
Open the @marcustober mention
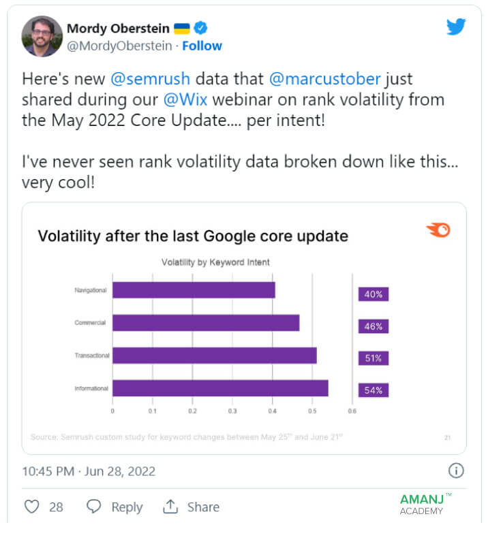pos(324,79)
